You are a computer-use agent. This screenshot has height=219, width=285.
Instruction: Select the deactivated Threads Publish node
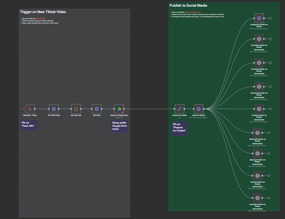pos(259,63)
